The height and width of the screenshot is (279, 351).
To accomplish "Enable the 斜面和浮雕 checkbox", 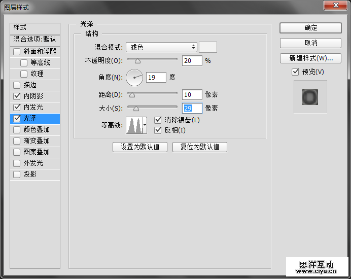I will pos(17,52).
